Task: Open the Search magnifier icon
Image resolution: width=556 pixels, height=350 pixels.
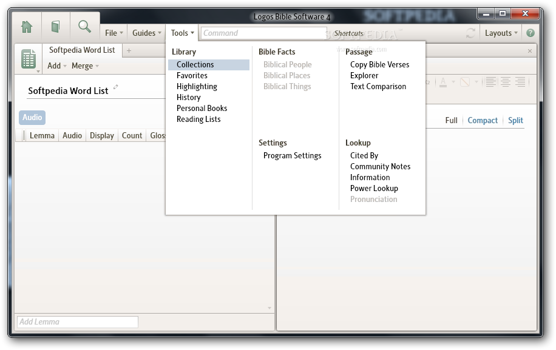Action: (x=84, y=27)
